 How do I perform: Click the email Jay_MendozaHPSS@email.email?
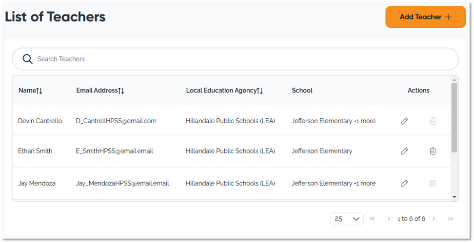point(122,183)
